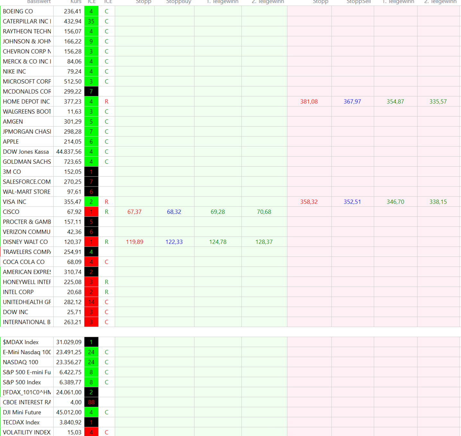Select Caterpillar's green cell showing 35
This screenshot has width=461, height=436.
91,21
